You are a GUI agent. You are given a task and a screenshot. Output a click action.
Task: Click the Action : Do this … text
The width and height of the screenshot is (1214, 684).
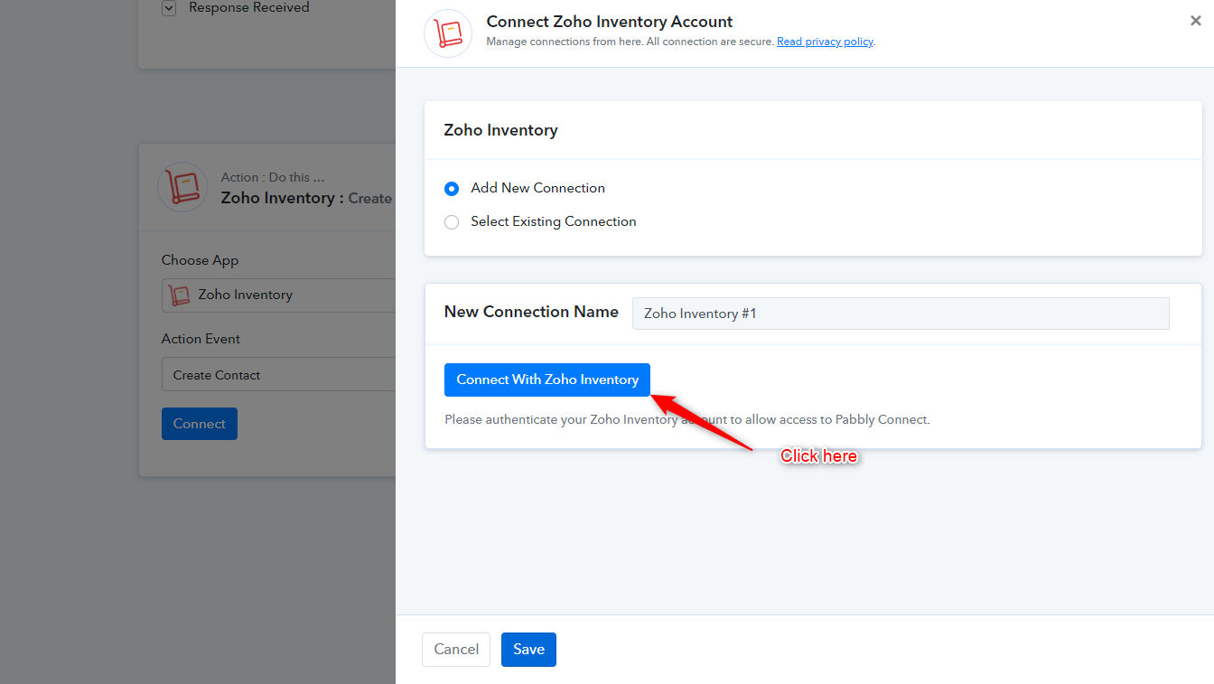[x=273, y=178]
